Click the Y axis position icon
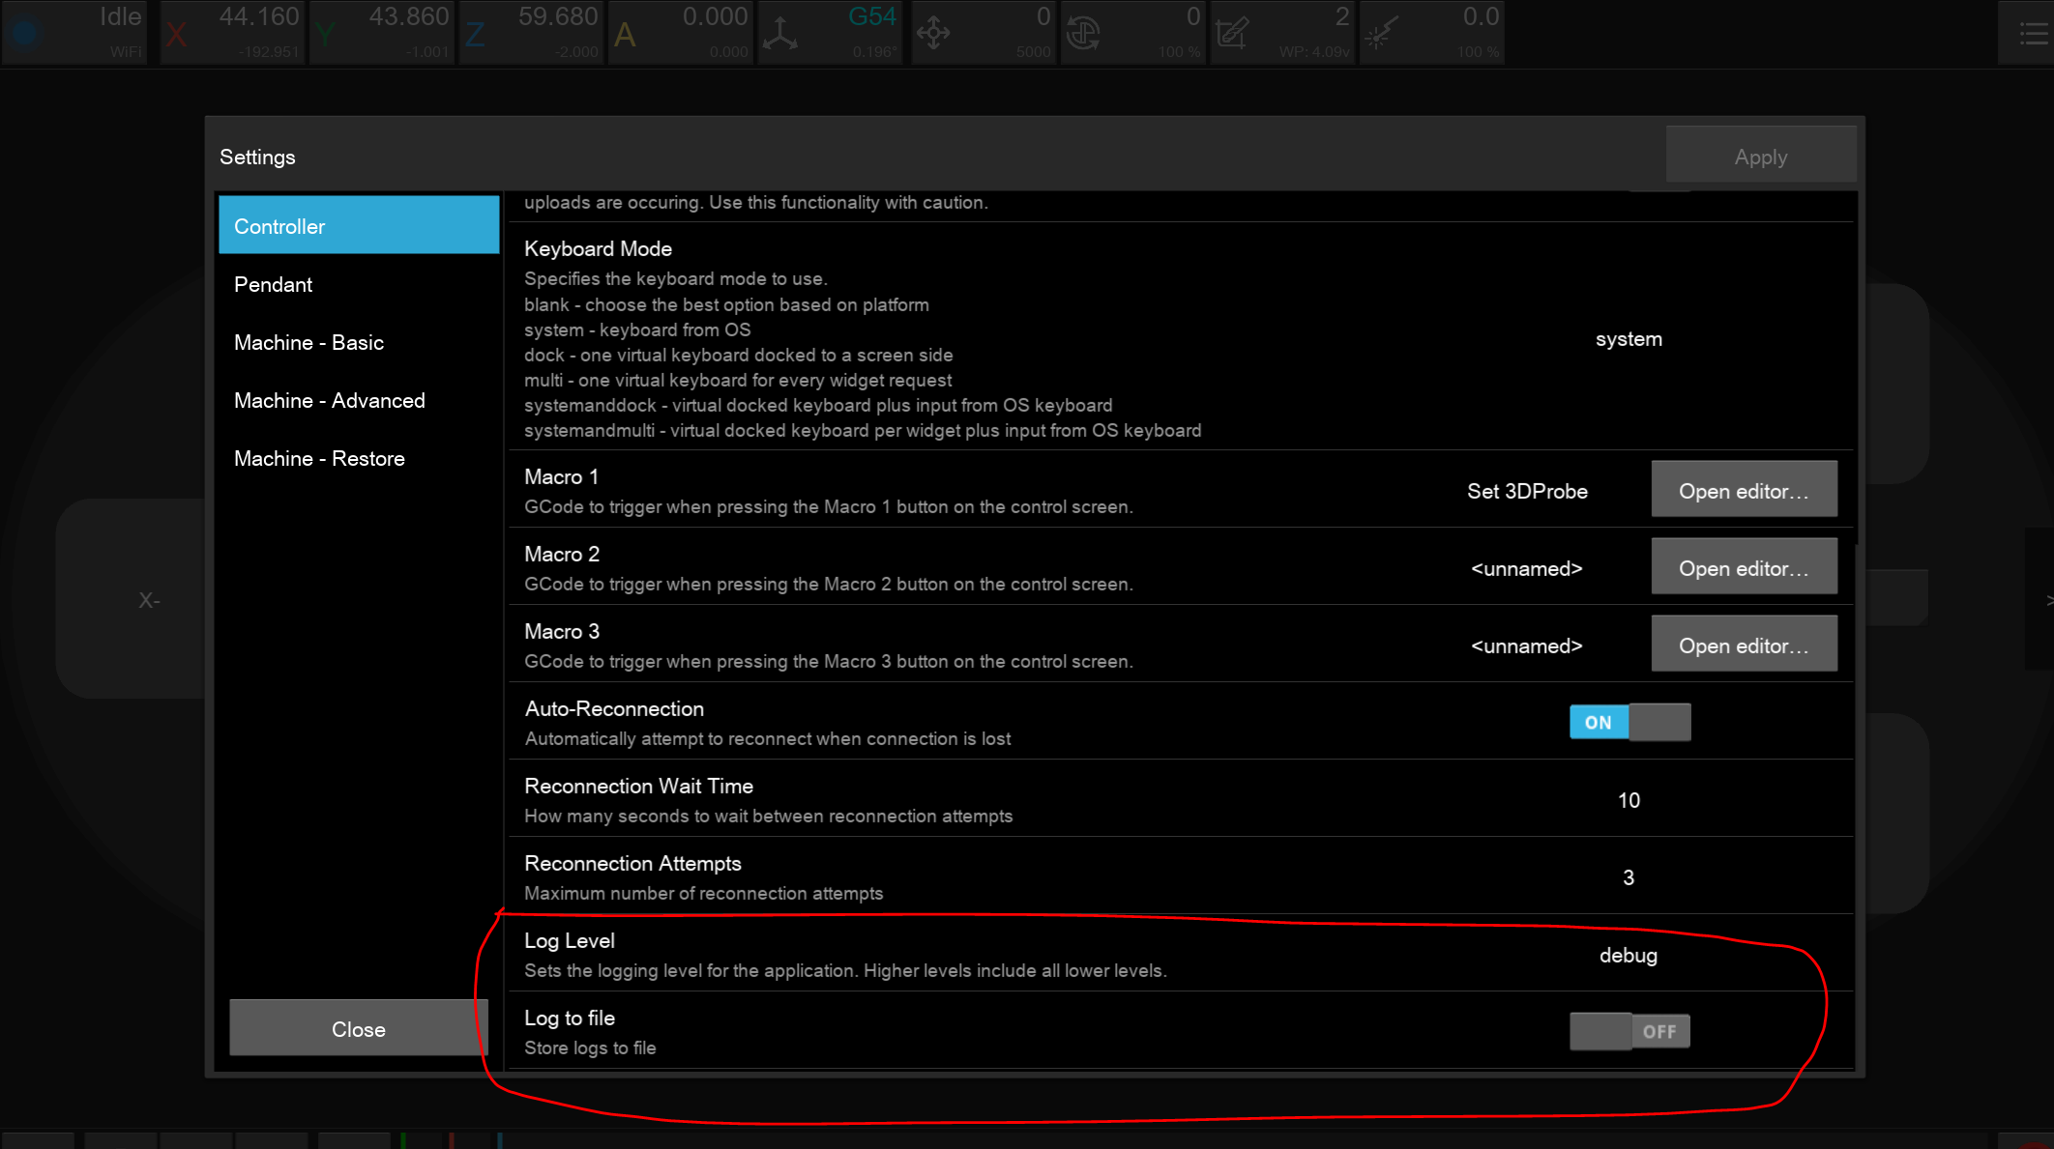The image size is (2054, 1149). [x=326, y=35]
